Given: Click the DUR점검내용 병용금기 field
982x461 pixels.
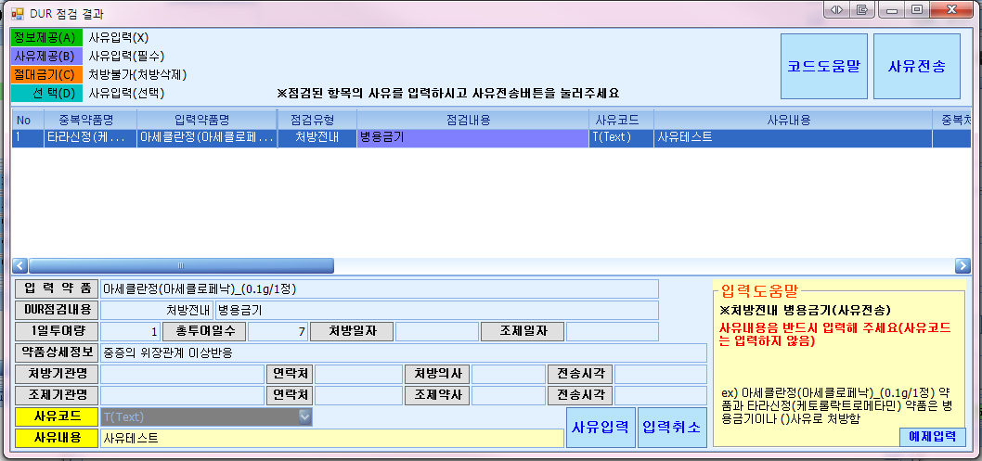Looking at the screenshot, I should tap(436, 310).
